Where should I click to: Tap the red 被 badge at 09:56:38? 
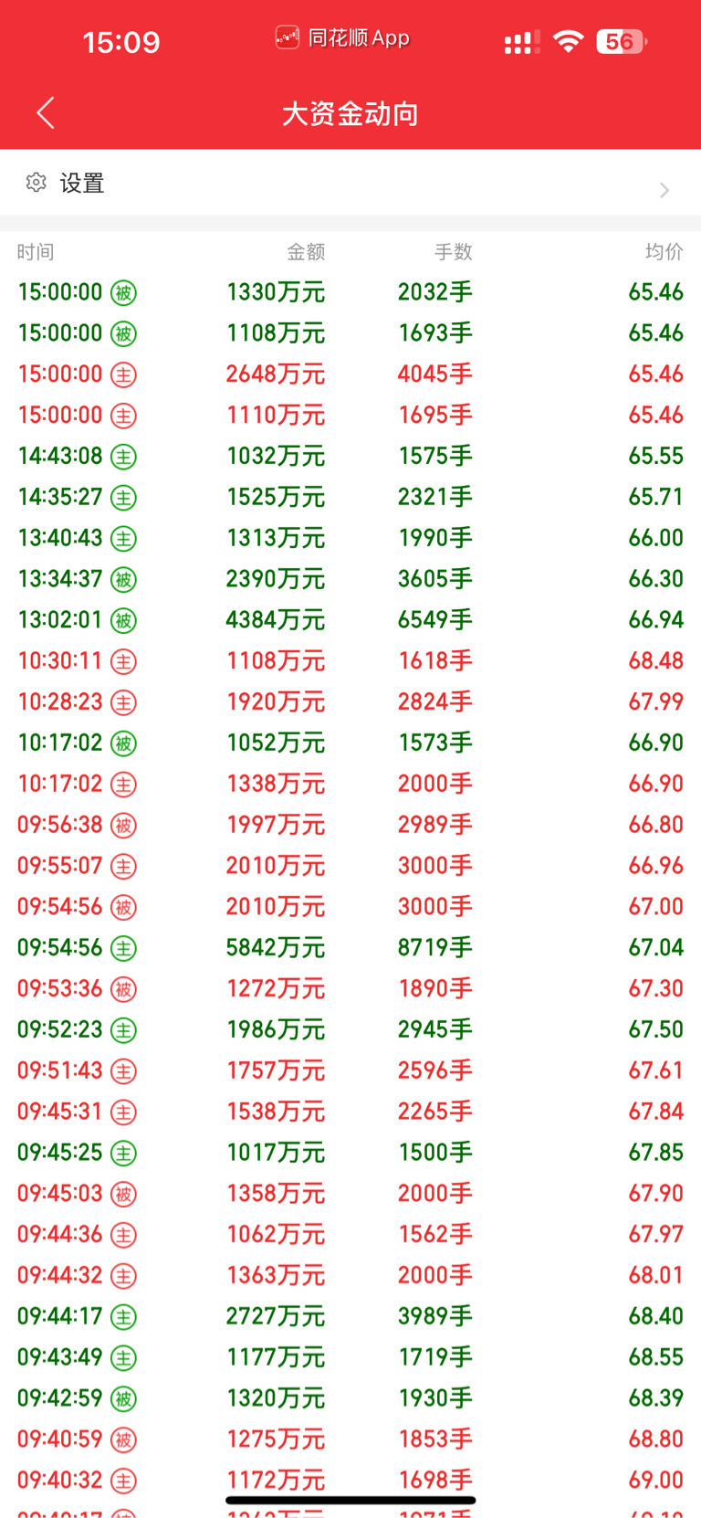[123, 826]
